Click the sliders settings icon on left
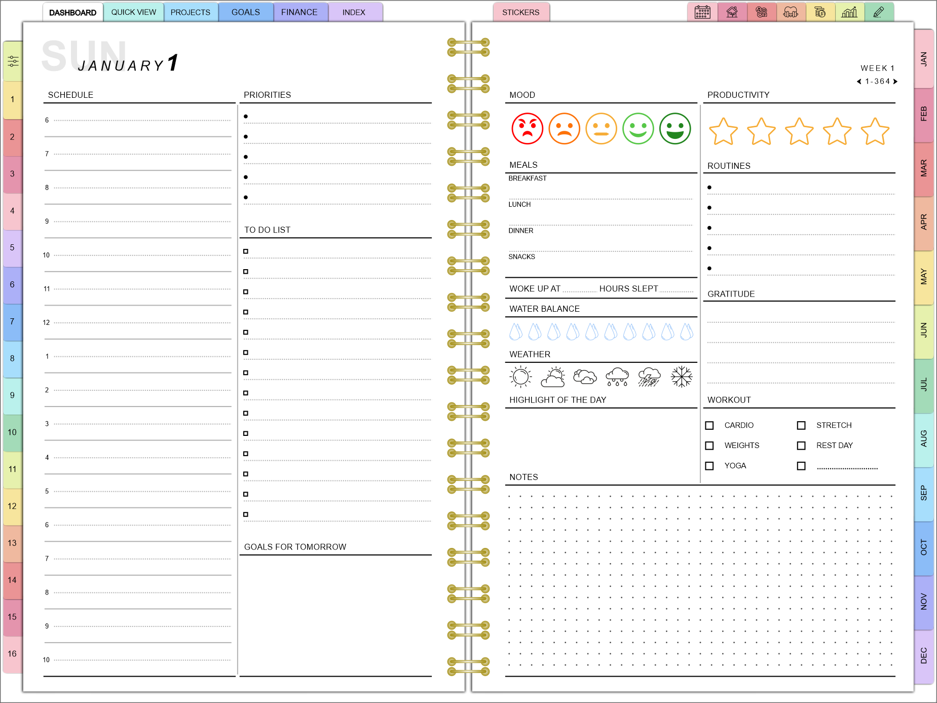937x703 pixels. click(x=13, y=62)
